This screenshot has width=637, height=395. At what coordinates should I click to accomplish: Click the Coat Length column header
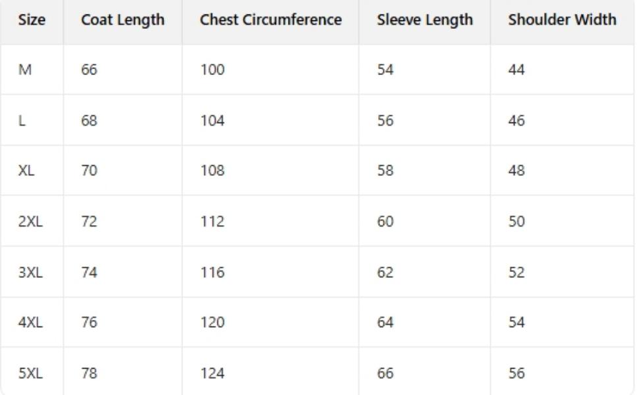(x=123, y=20)
